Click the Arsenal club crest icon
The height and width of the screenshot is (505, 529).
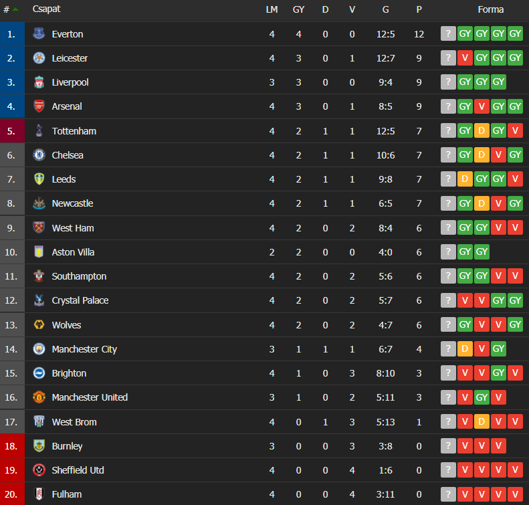[39, 106]
